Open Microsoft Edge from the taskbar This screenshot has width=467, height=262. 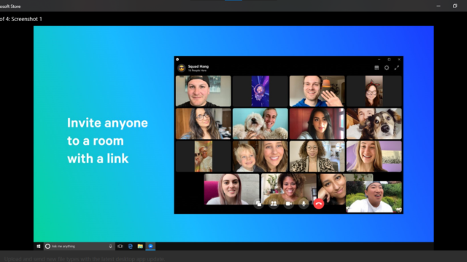tap(130, 246)
